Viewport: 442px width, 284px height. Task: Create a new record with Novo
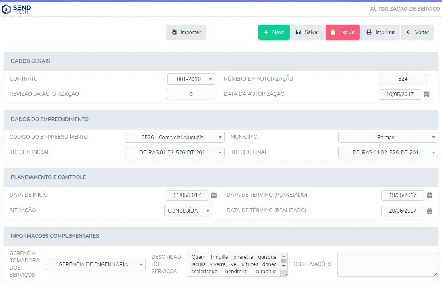274,32
